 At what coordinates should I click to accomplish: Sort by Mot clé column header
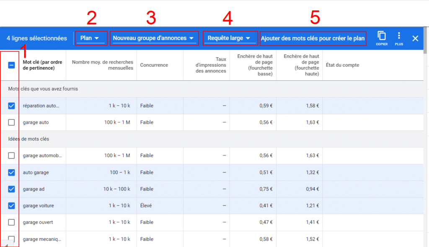tap(42, 65)
